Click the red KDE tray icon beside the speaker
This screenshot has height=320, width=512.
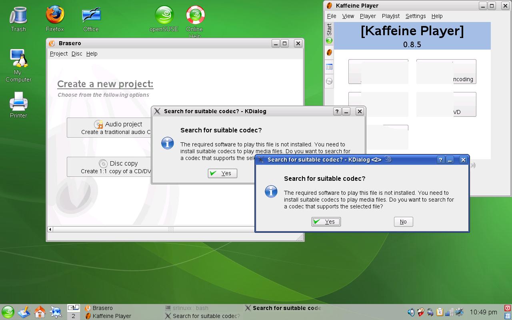click(x=420, y=312)
